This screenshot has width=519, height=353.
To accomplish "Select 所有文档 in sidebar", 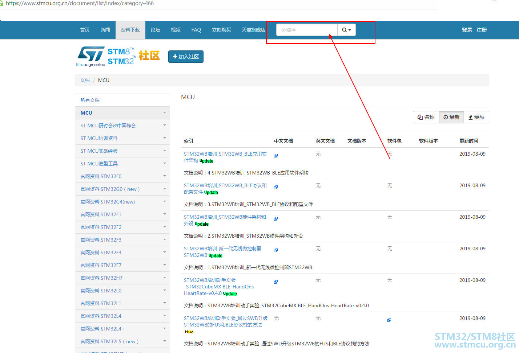I will coord(122,100).
